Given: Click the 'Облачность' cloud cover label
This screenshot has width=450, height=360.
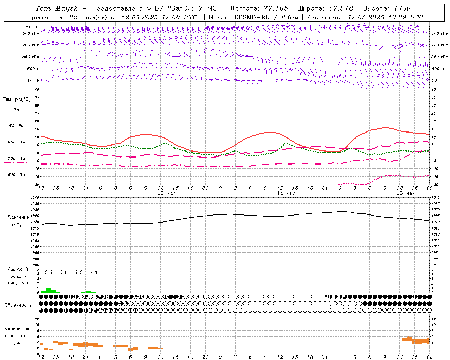Looking at the screenshot, I should [18, 305].
